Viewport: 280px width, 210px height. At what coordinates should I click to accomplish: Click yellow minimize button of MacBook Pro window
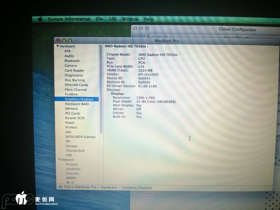tap(64, 41)
